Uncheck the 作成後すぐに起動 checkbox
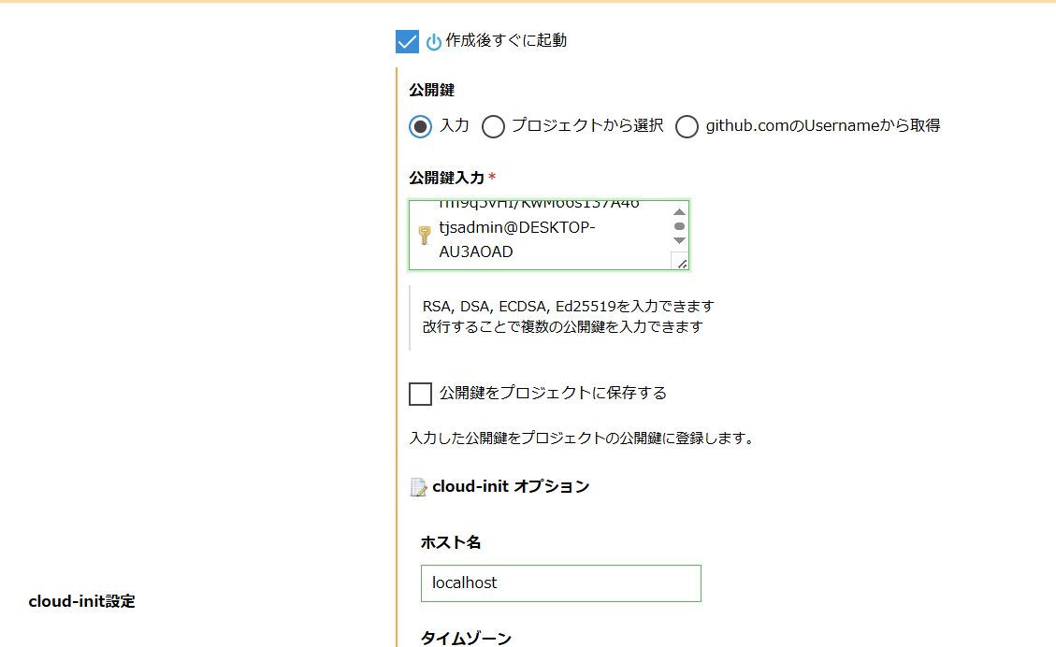This screenshot has width=1056, height=647. [407, 41]
